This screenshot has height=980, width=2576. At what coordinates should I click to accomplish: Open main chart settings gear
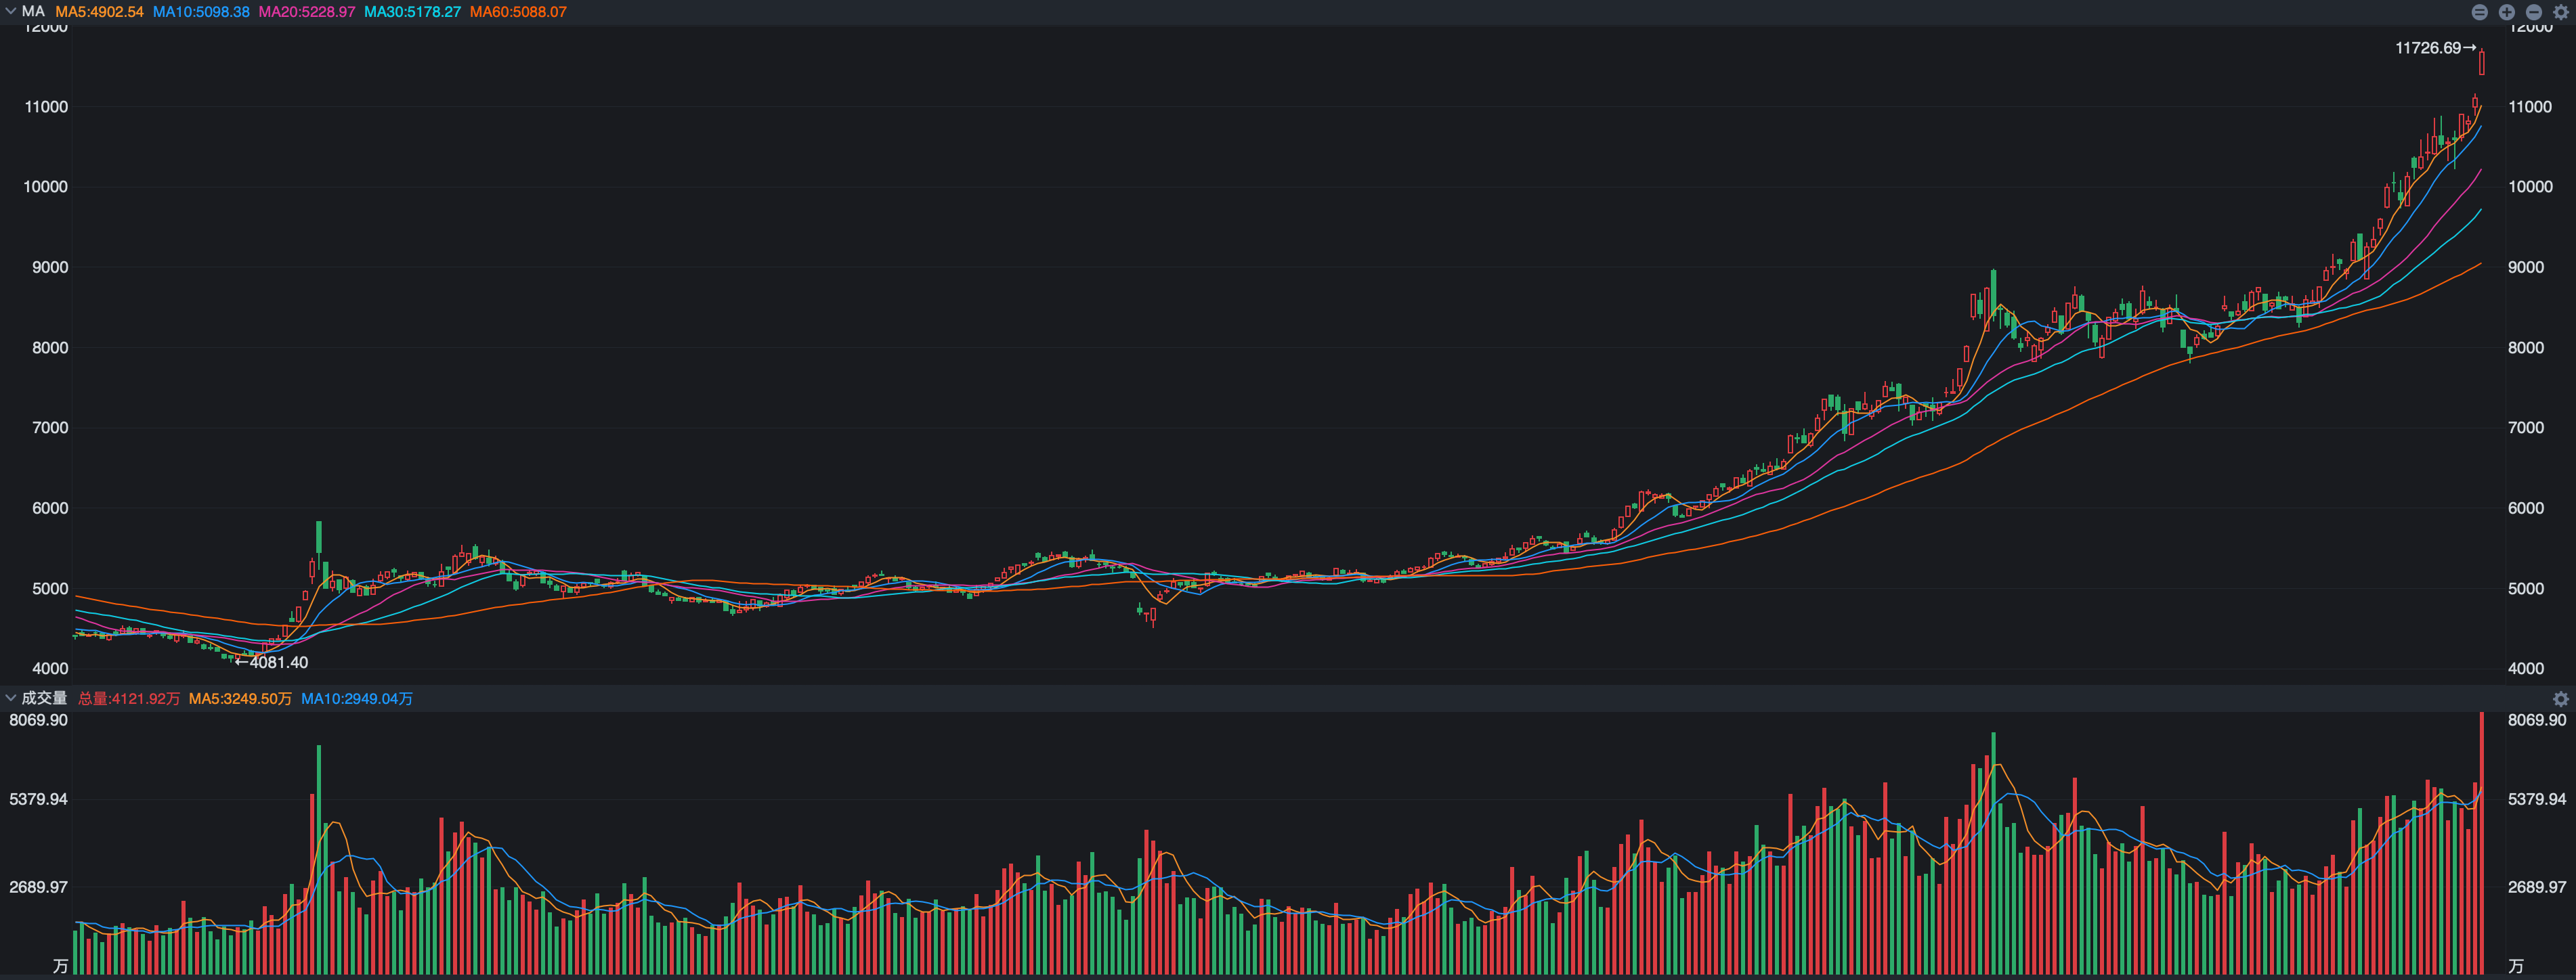[2560, 12]
